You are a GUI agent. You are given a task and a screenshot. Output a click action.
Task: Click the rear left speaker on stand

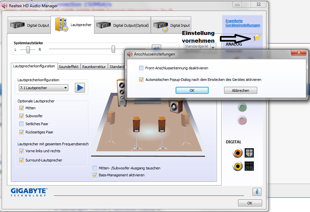pos(136,133)
